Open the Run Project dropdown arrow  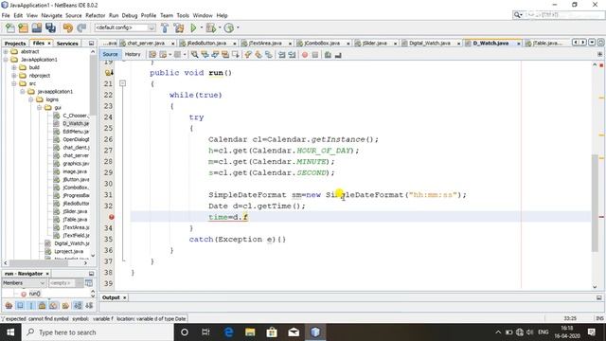201,27
